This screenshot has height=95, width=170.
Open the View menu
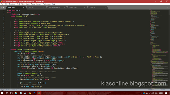point(23,4)
